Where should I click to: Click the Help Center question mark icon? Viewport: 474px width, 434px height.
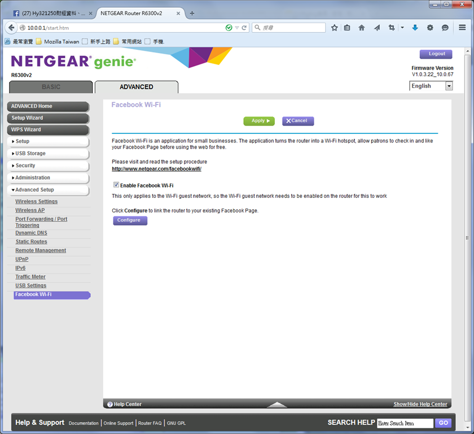tap(109, 405)
